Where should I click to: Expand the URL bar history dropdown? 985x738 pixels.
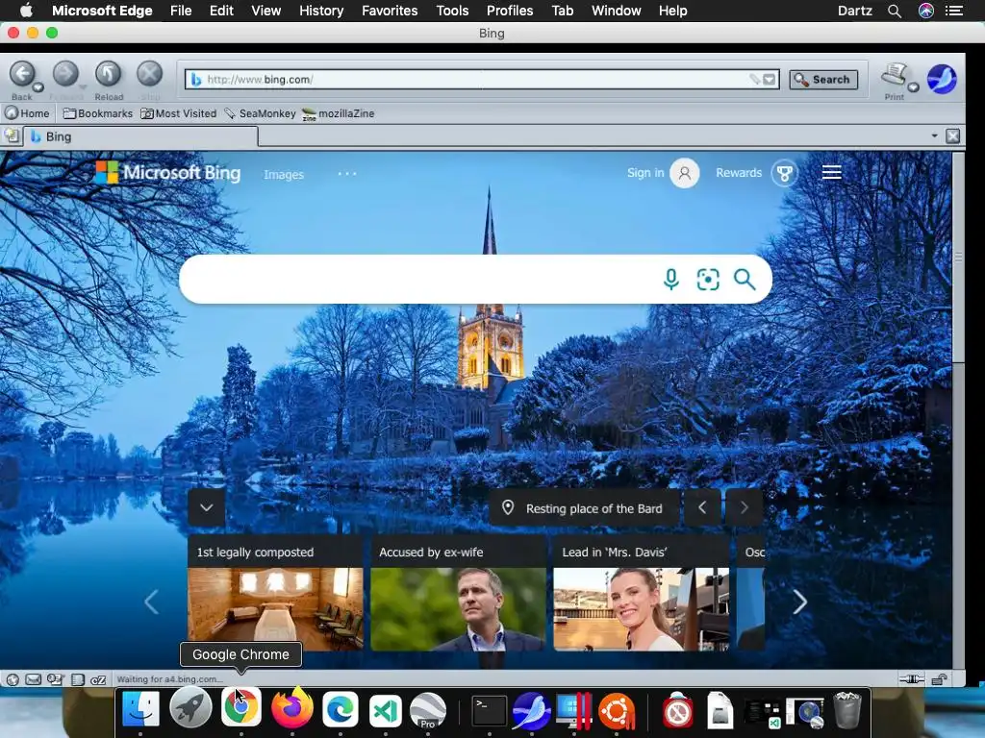click(x=770, y=79)
